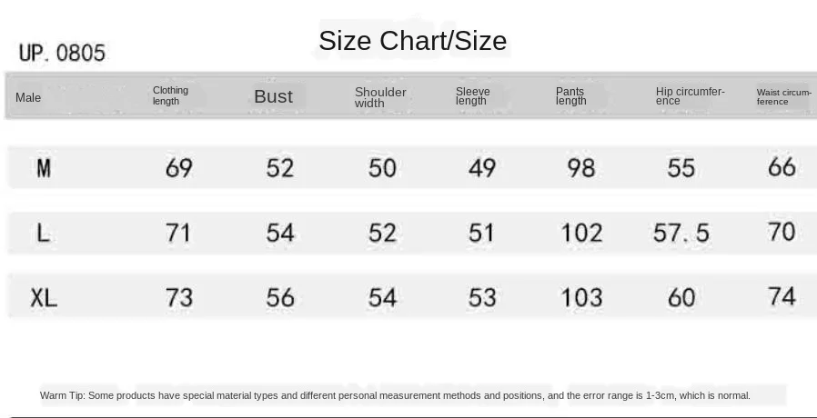Click the 74 waist value for XL
This screenshot has width=817, height=418.
782,297
